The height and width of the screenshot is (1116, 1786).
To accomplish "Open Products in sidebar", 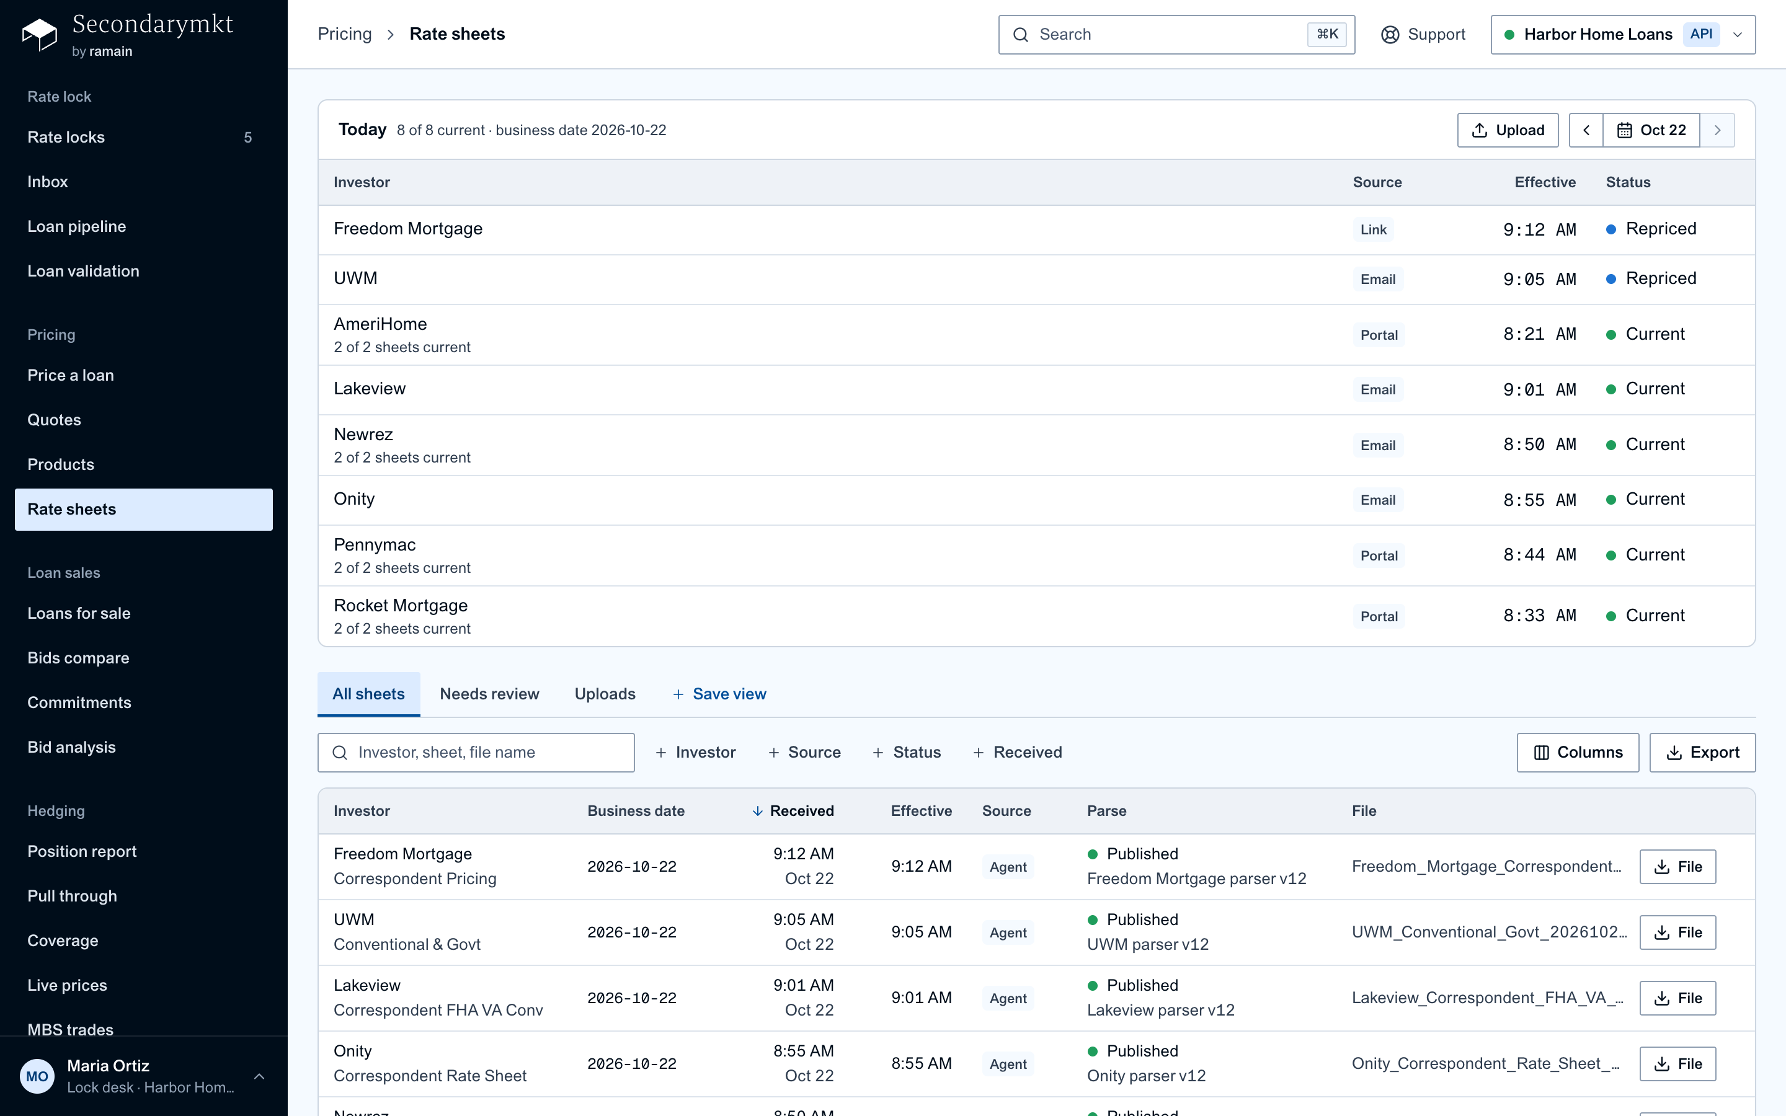I will pyautogui.click(x=144, y=464).
